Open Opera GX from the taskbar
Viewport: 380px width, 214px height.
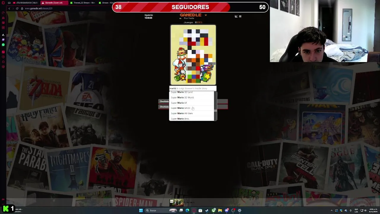(194, 210)
